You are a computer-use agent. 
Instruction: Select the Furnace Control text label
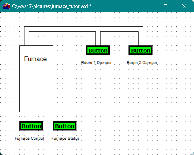[29, 138]
